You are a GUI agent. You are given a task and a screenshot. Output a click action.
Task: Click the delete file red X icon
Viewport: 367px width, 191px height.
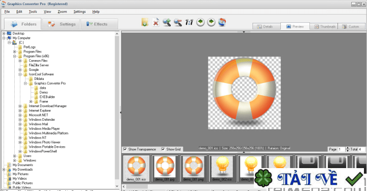point(156,22)
